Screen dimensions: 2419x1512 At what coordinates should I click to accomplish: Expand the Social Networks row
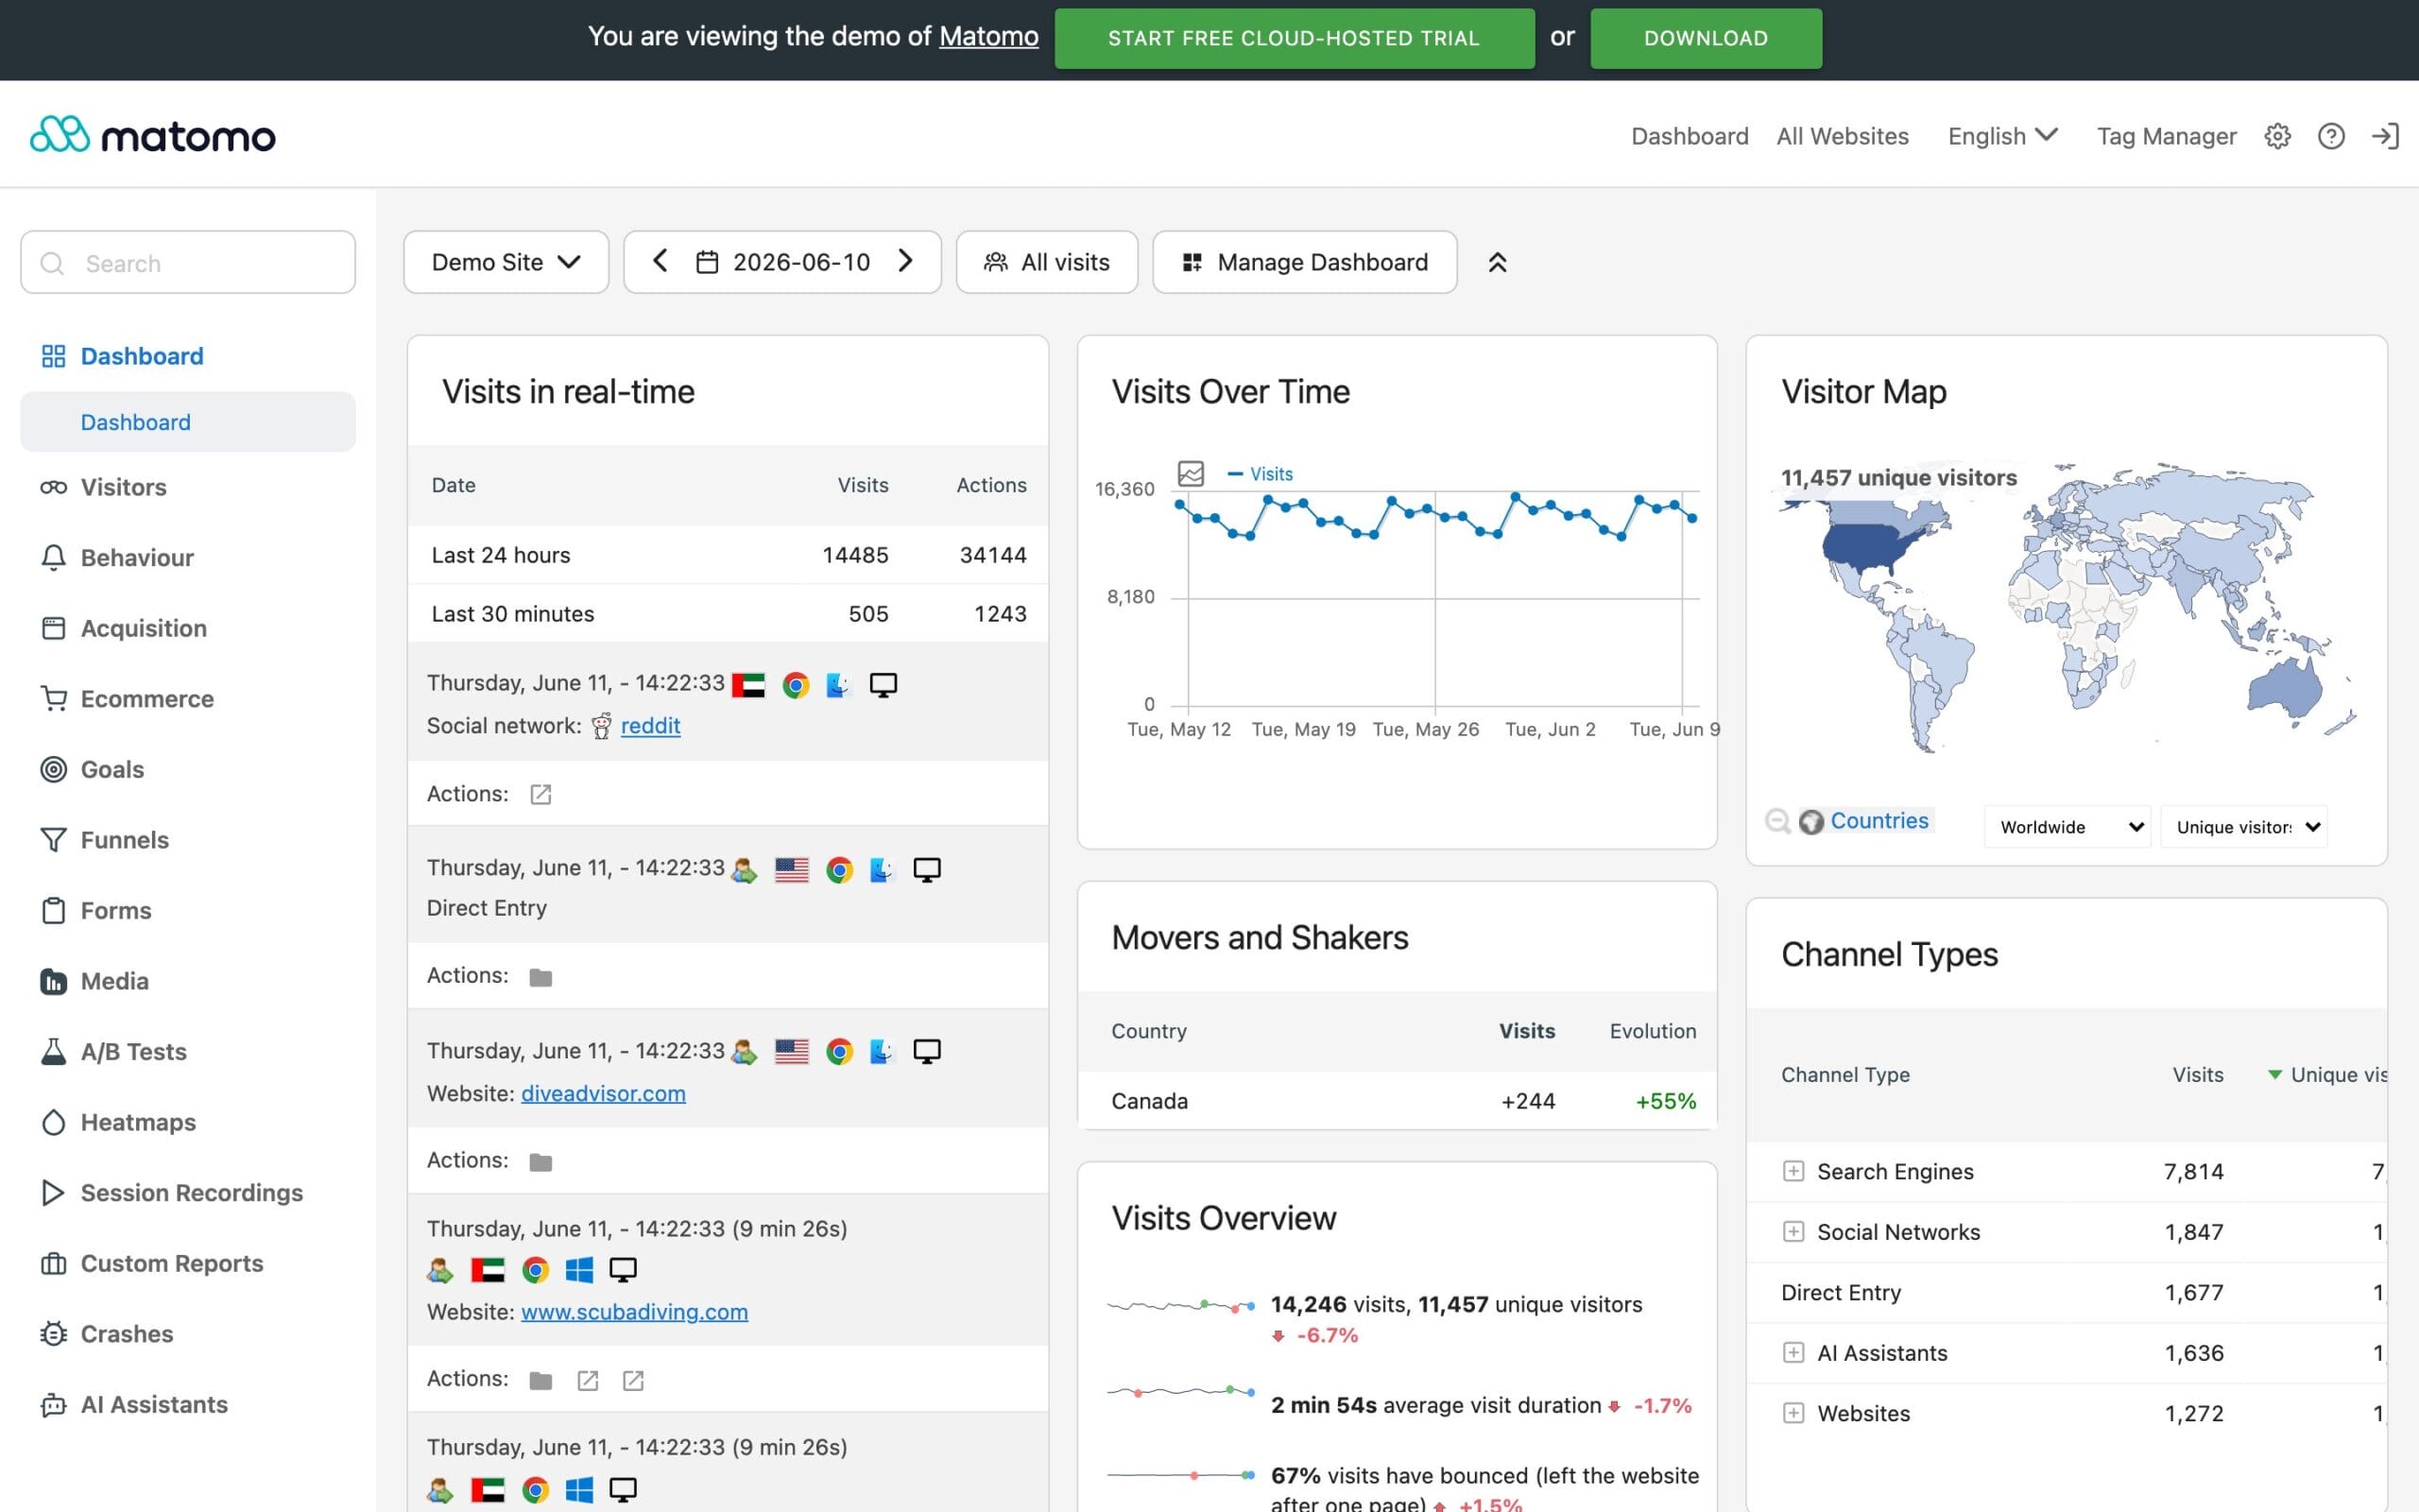tap(1793, 1232)
